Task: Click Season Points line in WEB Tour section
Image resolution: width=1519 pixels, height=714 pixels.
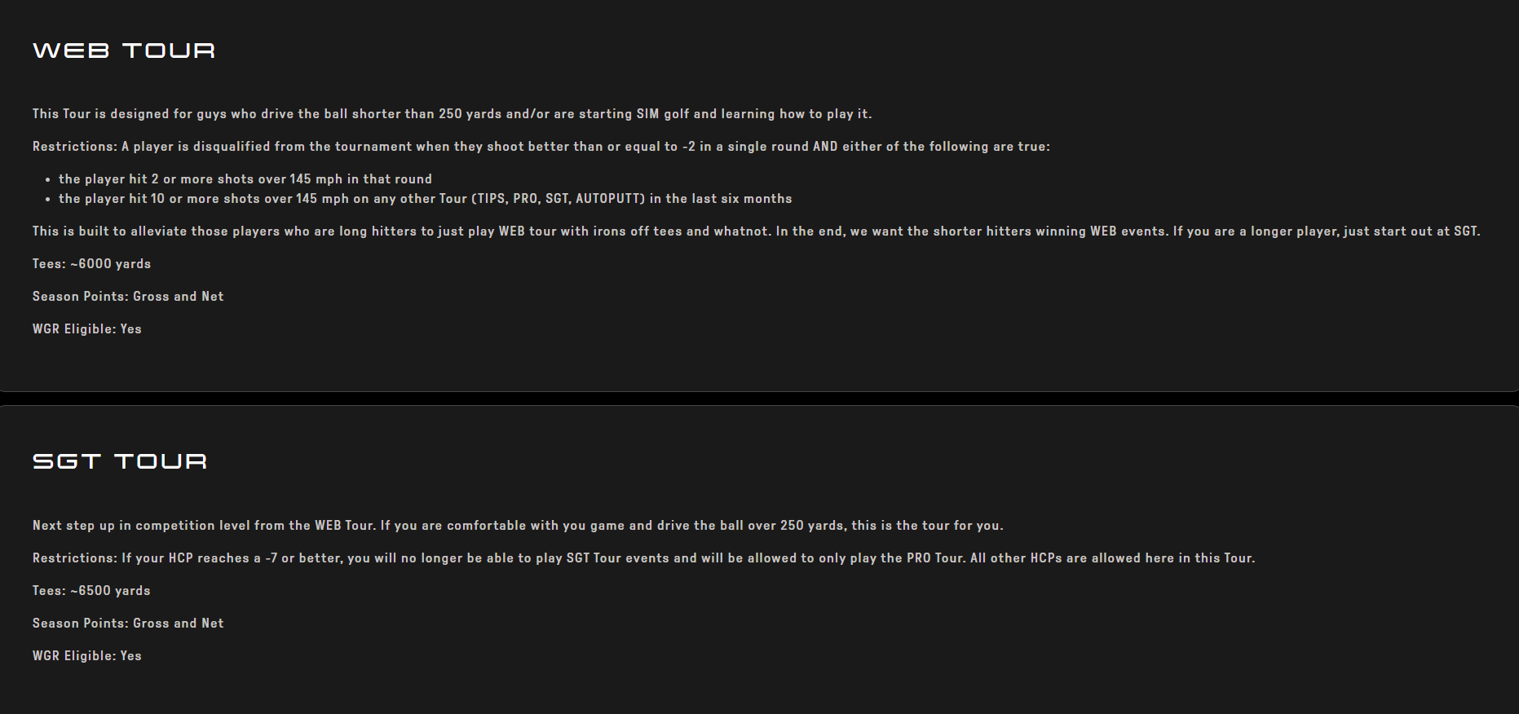Action: point(128,297)
